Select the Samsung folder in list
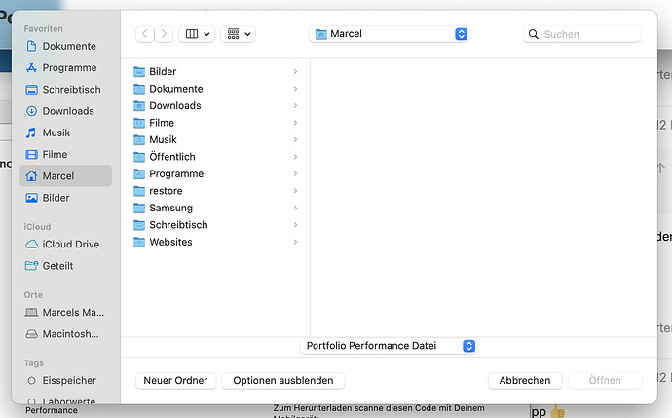 170,208
